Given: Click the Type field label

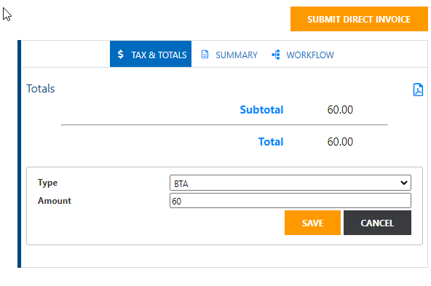Looking at the screenshot, I should click(47, 183).
